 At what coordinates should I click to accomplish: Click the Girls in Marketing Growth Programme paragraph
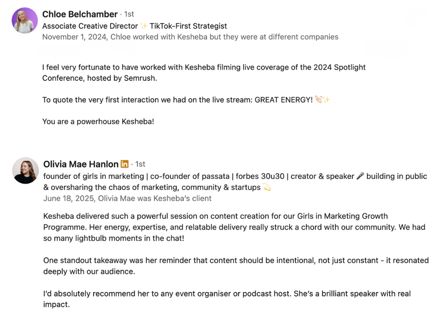tap(234, 227)
